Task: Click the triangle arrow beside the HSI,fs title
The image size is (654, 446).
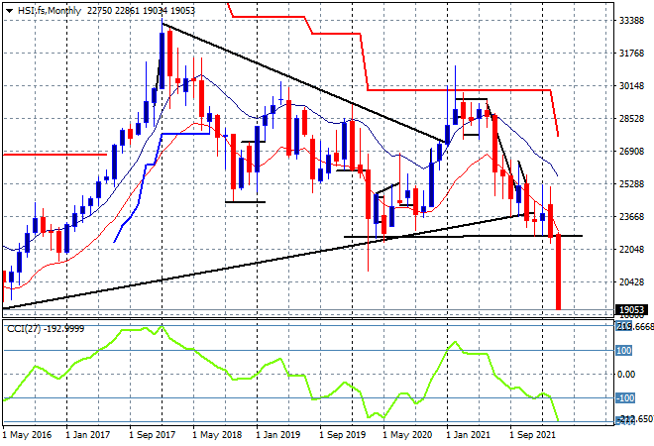Action: [x=10, y=11]
